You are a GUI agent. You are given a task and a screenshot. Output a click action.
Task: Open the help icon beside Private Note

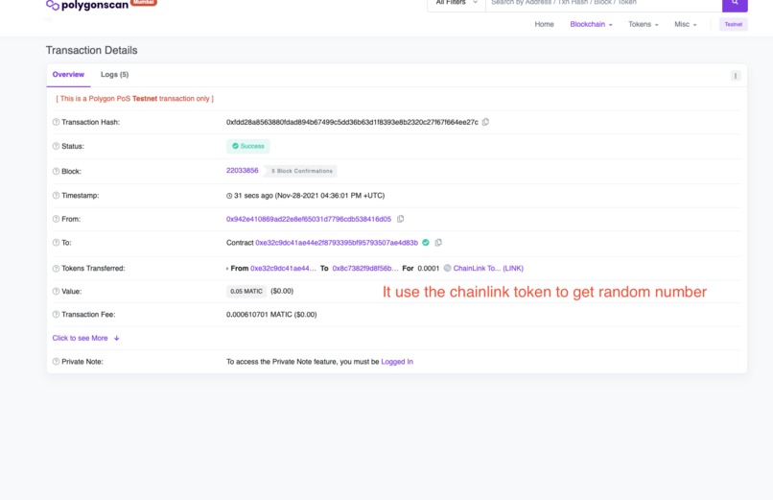(x=56, y=362)
